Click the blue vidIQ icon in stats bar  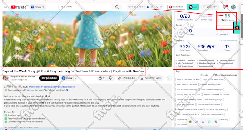click(x=148, y=7)
